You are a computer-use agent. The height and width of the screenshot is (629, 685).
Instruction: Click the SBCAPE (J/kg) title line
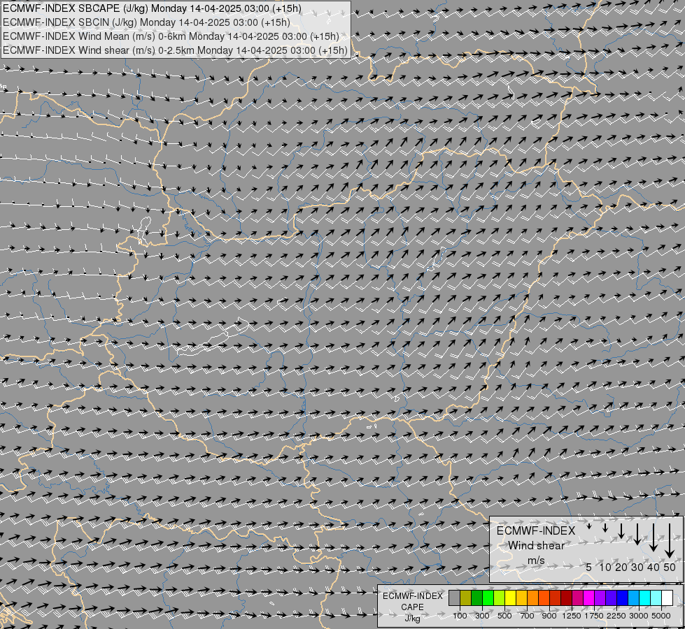coord(152,8)
